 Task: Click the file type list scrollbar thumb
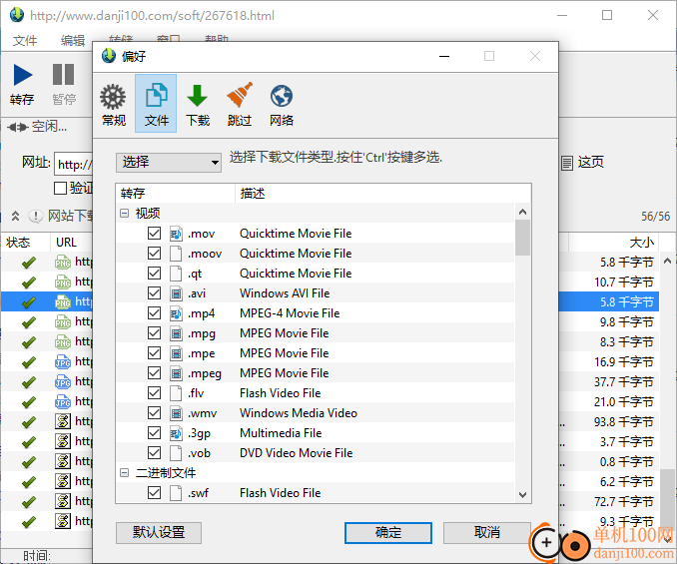coord(522,238)
